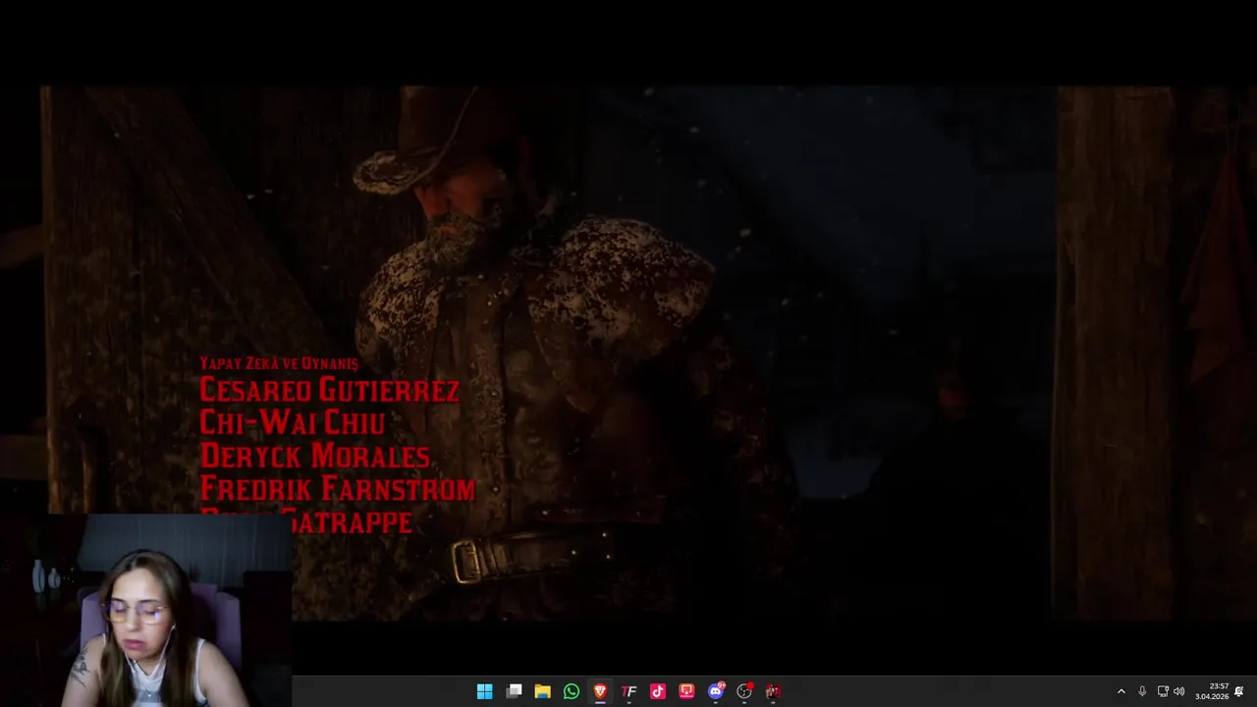1257x707 pixels.
Task: Open Task View from the taskbar
Action: (514, 691)
